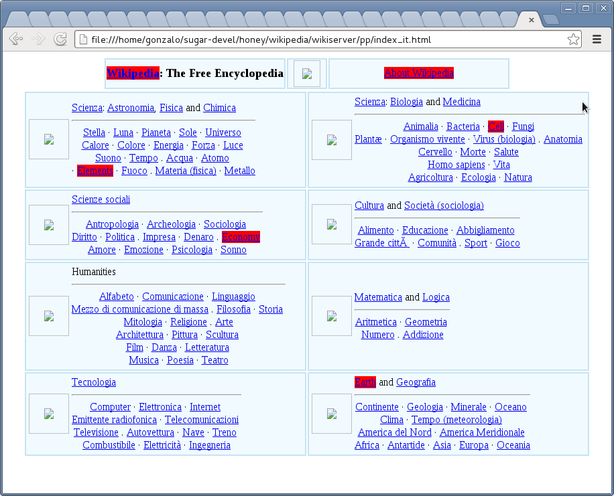Click the highlighted Elements link
This screenshot has height=496, width=614.
95,171
